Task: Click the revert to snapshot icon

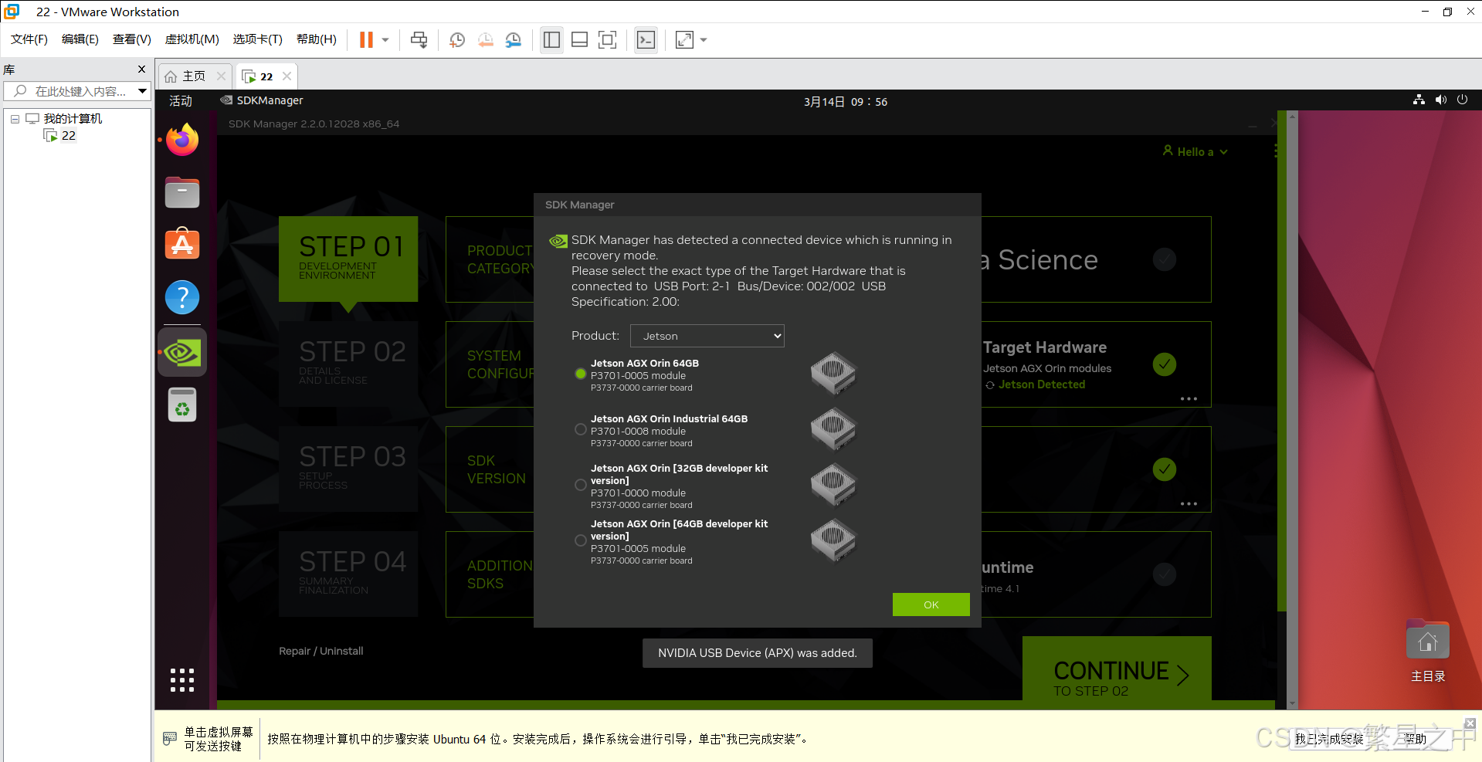Action: point(485,40)
